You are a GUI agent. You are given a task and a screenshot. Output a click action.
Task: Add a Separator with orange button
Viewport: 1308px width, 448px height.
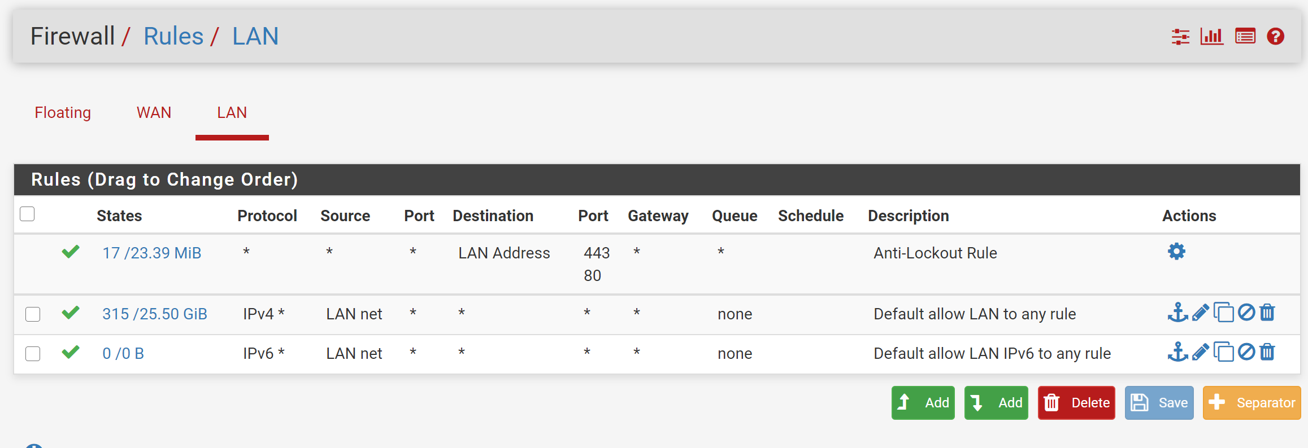pos(1251,403)
